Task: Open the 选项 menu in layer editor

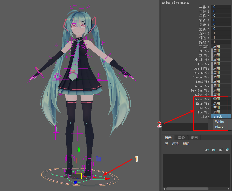Action: point(175,144)
